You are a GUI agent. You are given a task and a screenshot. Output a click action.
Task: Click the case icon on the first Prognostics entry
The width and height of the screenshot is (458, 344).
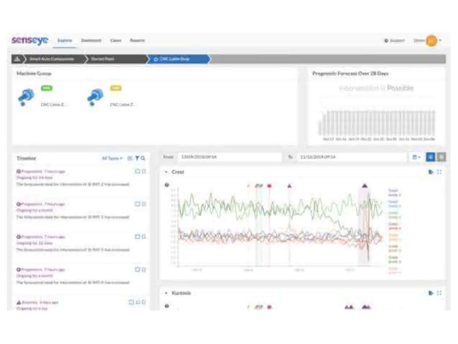click(137, 172)
